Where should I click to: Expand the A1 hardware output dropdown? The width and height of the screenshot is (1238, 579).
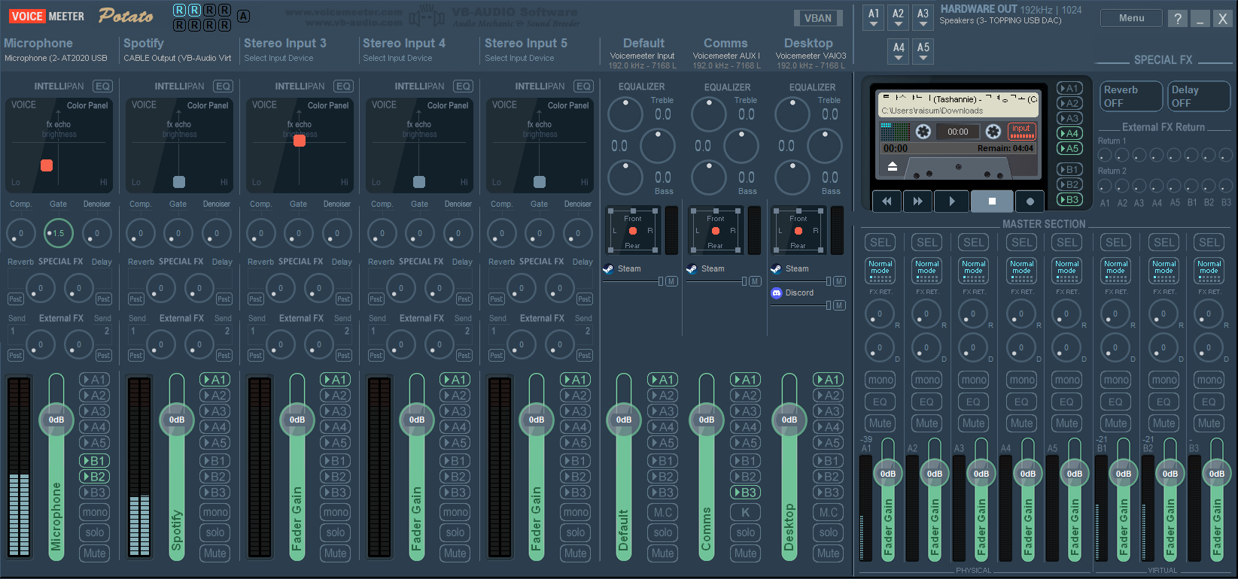(x=873, y=18)
